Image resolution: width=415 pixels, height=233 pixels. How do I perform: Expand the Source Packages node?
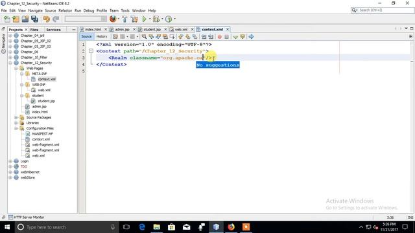pyautogui.click(x=16, y=117)
